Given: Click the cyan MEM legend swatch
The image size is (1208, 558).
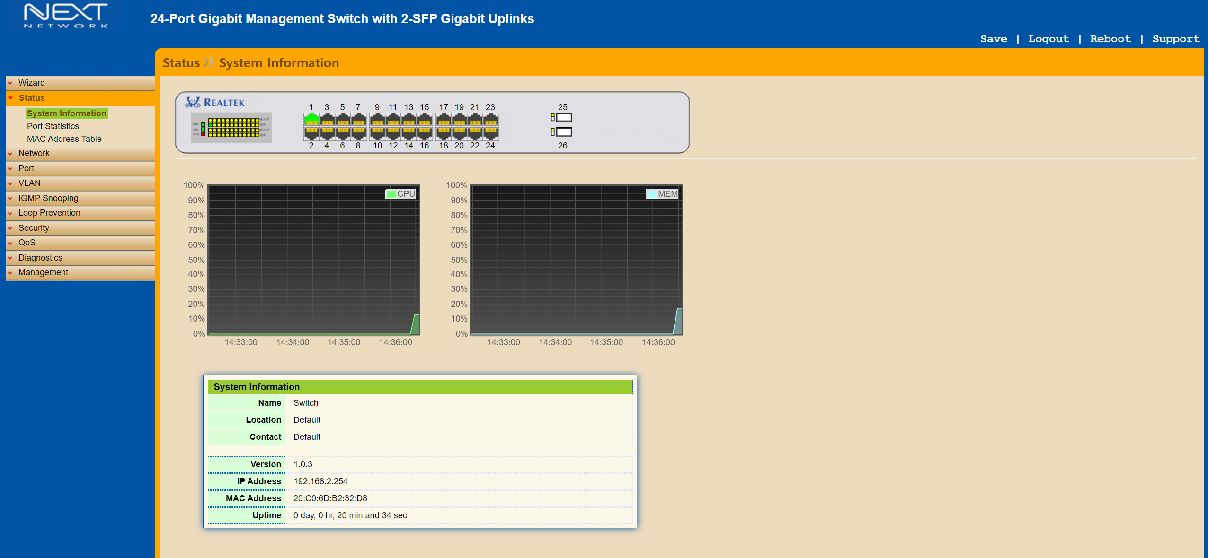Looking at the screenshot, I should pyautogui.click(x=652, y=194).
